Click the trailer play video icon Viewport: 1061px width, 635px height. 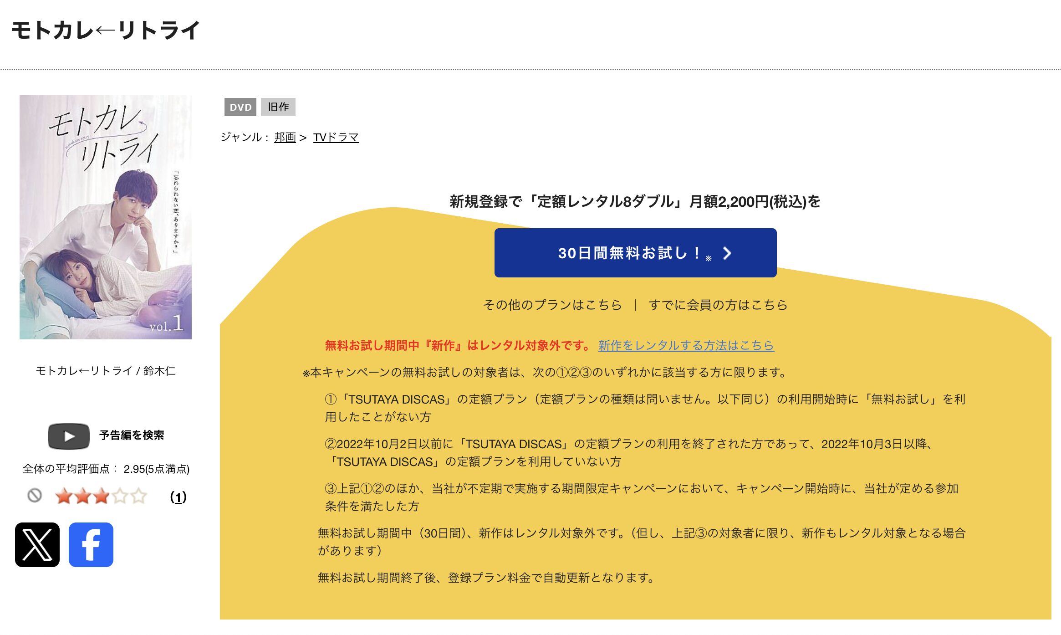click(x=68, y=436)
